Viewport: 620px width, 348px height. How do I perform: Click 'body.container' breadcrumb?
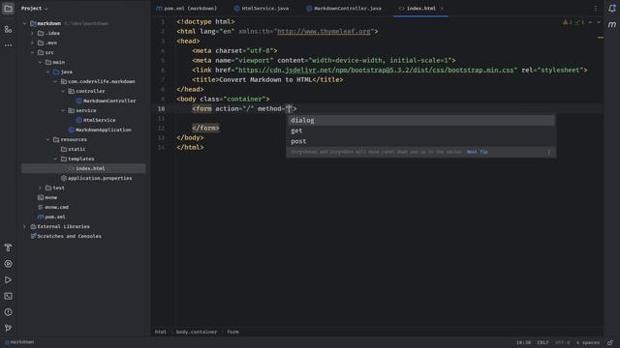[197, 332]
